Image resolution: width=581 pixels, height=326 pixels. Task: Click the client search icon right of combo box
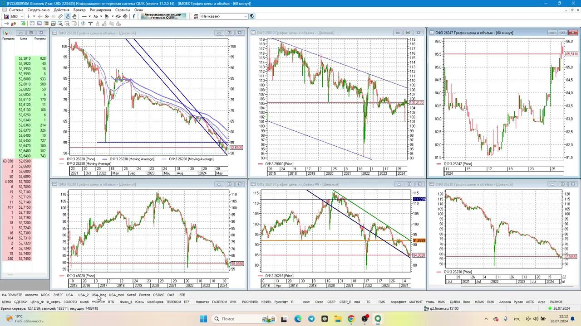252,16
